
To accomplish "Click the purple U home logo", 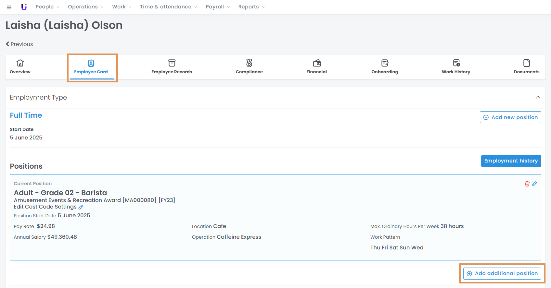I will click(x=24, y=7).
